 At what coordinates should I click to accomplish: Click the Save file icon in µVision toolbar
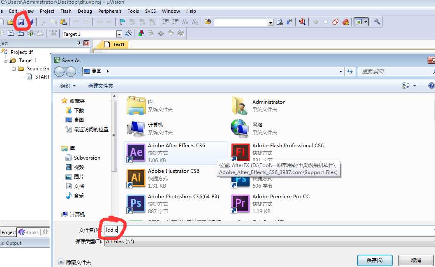pos(21,22)
